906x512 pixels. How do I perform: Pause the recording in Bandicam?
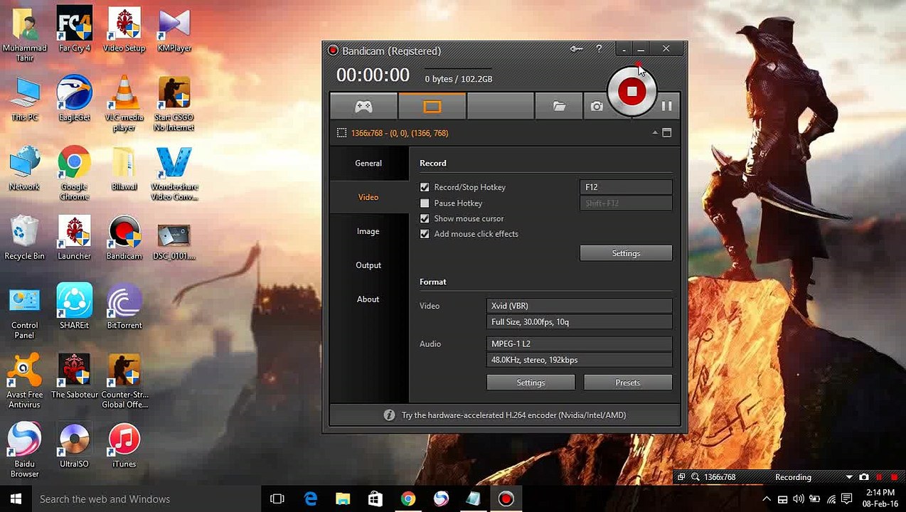pos(666,107)
